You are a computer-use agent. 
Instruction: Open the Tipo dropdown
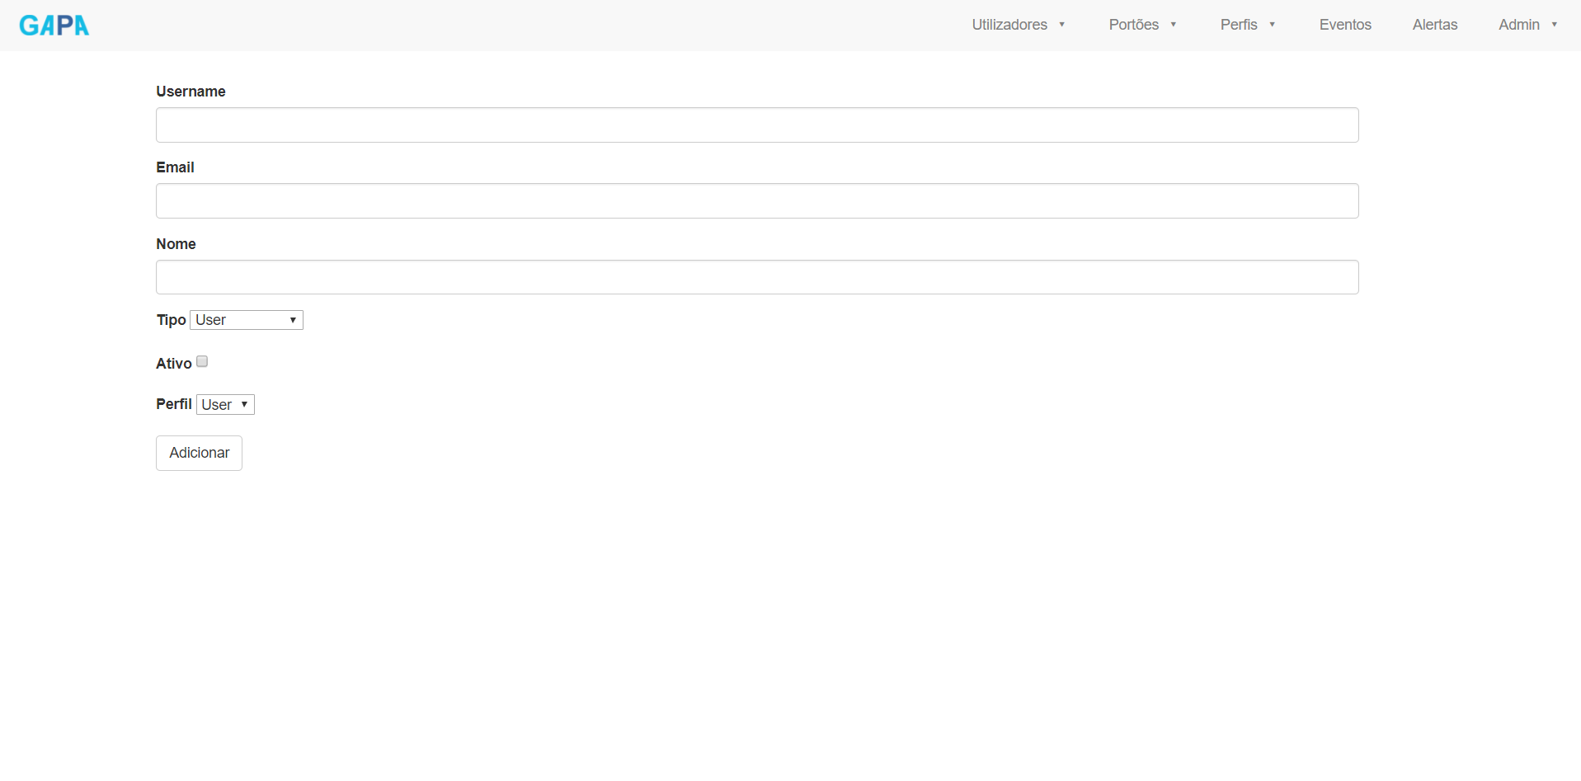(247, 320)
